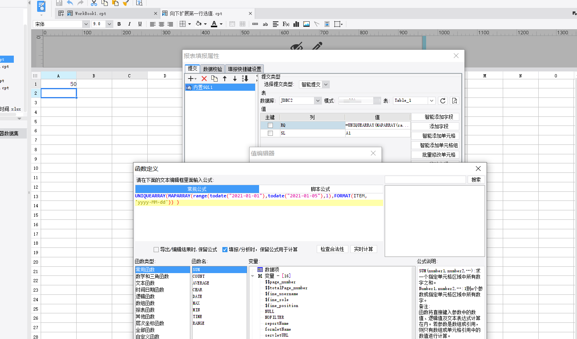Click the sort items icon in submit list

(x=245, y=79)
